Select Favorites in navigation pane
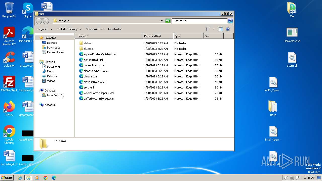Screen dimensions: 322x181 (x=50, y=38)
